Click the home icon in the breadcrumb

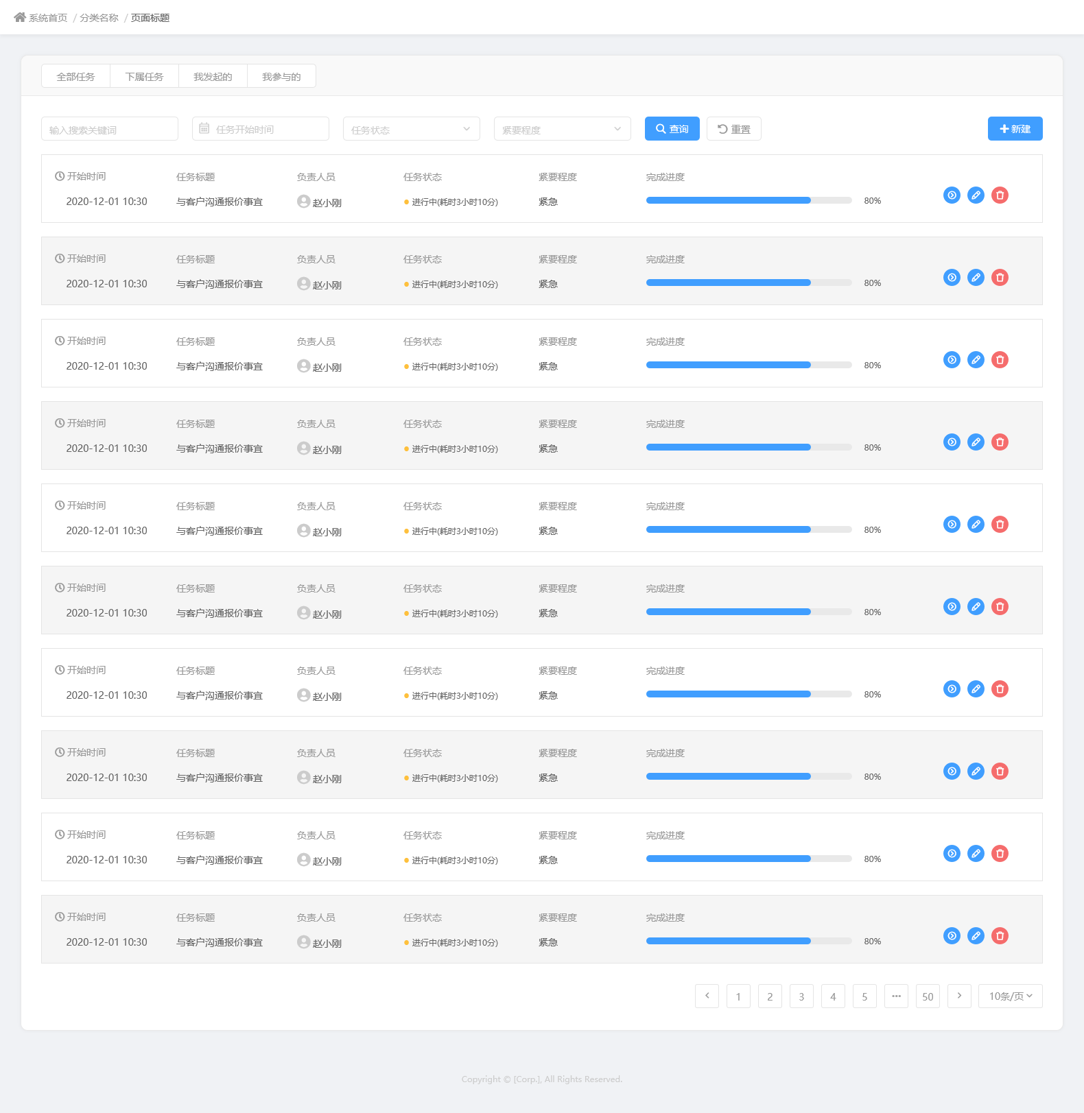[20, 17]
